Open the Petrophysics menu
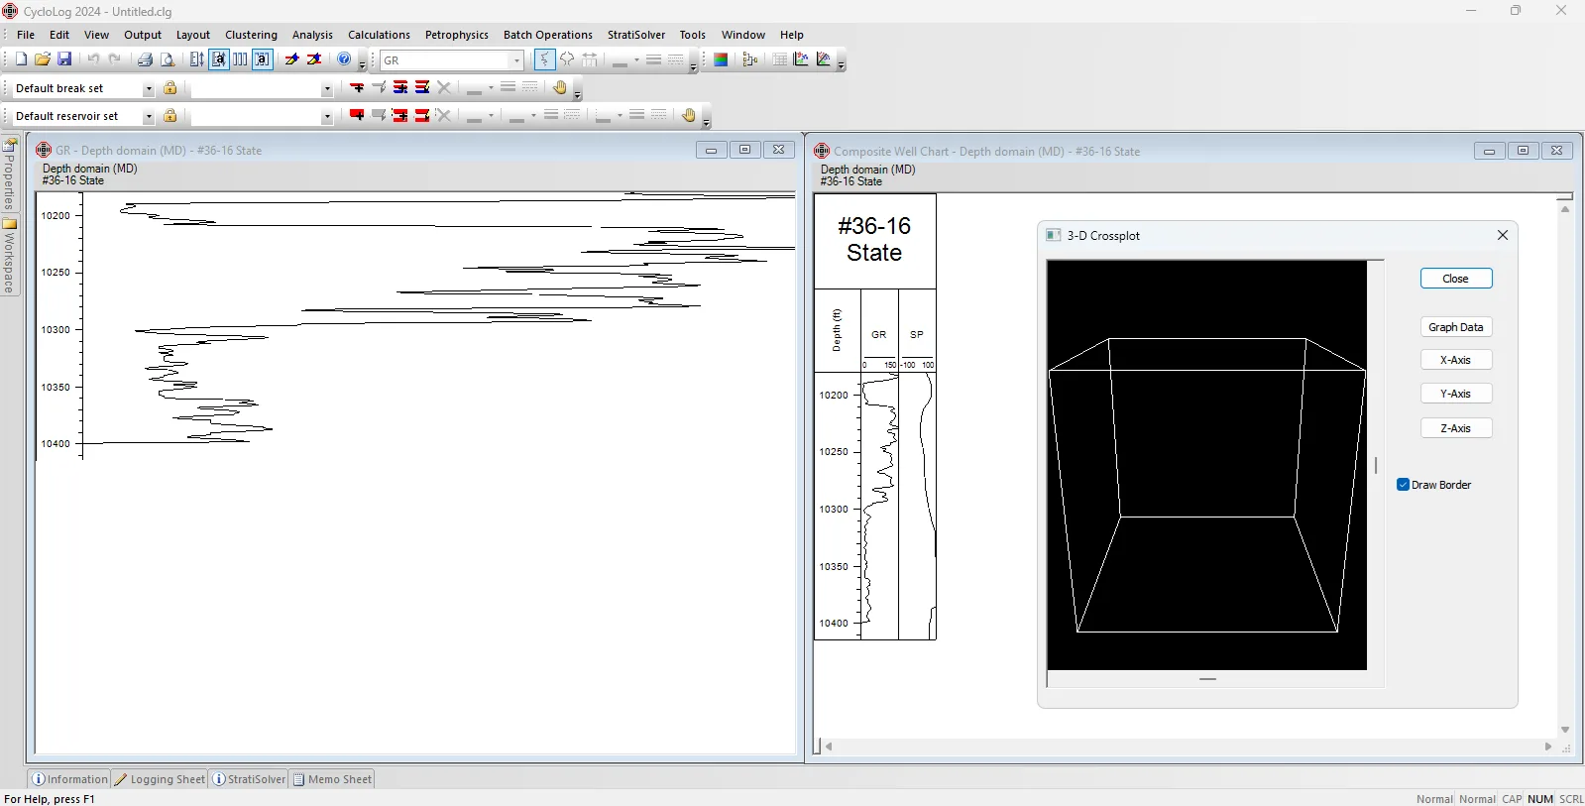This screenshot has width=1585, height=806. coord(457,35)
